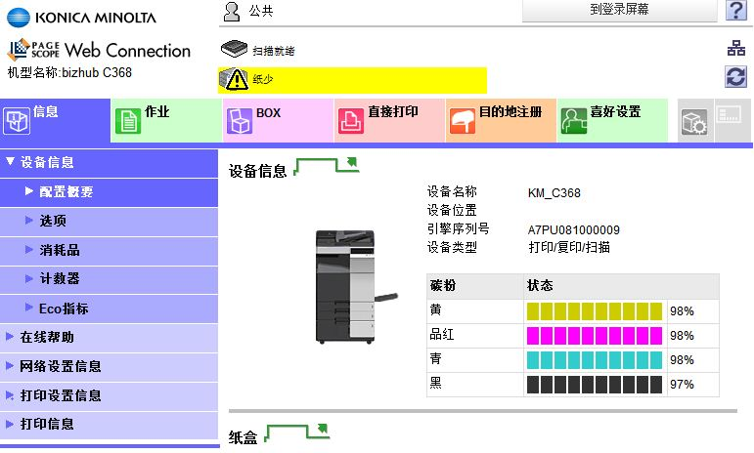Image resolution: width=754 pixels, height=453 pixels.
Task: Click the network sitemap icon
Action: pyautogui.click(x=736, y=49)
